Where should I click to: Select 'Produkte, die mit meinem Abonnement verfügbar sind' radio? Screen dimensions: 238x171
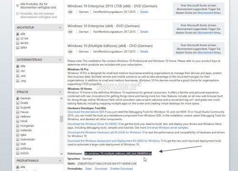click(x=18, y=14)
